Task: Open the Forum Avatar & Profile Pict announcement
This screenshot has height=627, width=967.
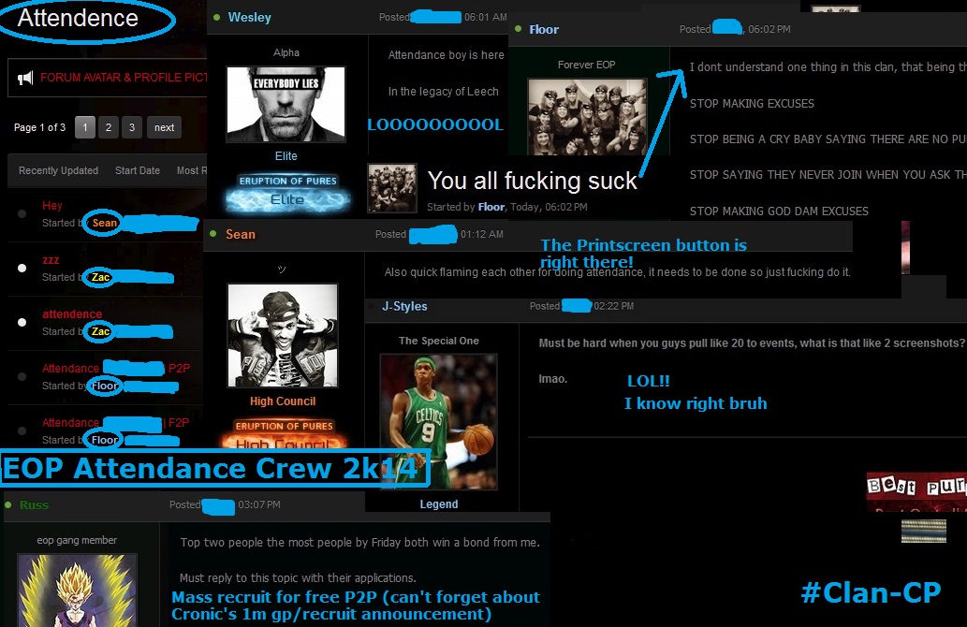Action: pyautogui.click(x=124, y=78)
